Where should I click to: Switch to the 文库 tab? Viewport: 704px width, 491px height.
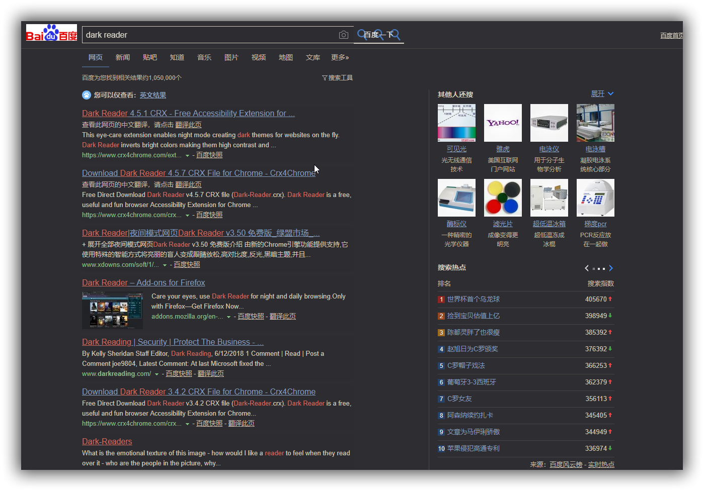click(313, 57)
